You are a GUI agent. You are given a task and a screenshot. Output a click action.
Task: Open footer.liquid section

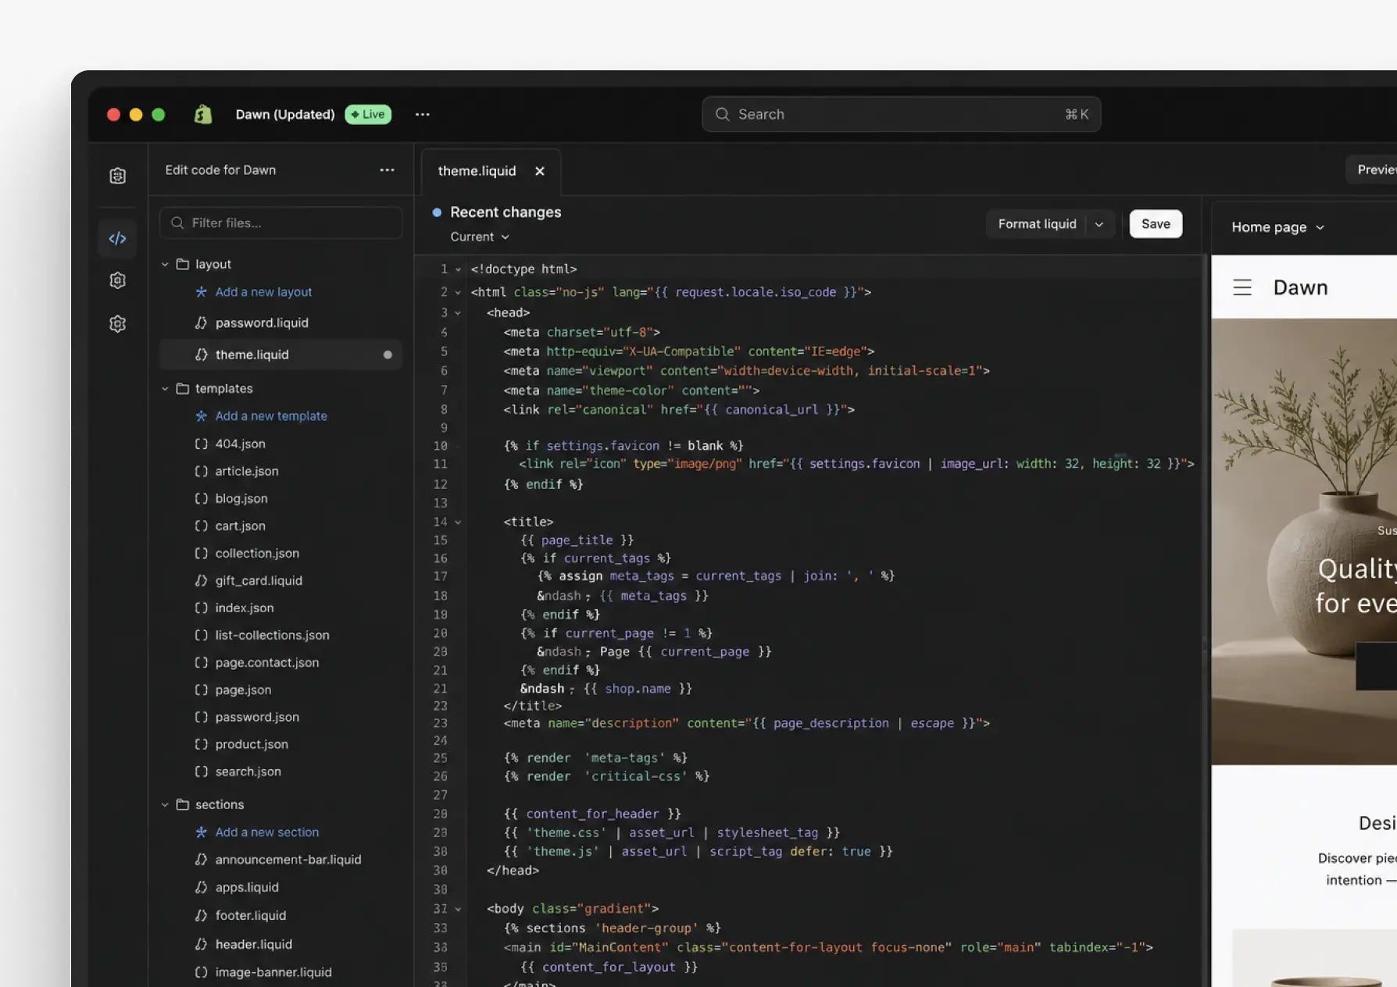[x=251, y=915]
